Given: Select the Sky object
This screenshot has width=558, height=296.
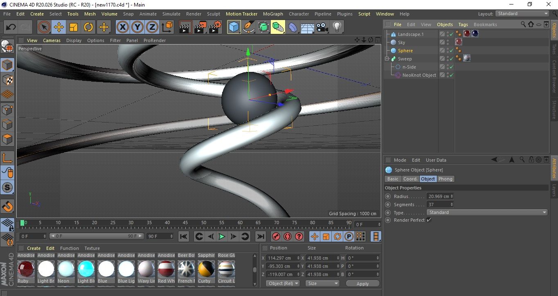Looking at the screenshot, I should click(401, 42).
